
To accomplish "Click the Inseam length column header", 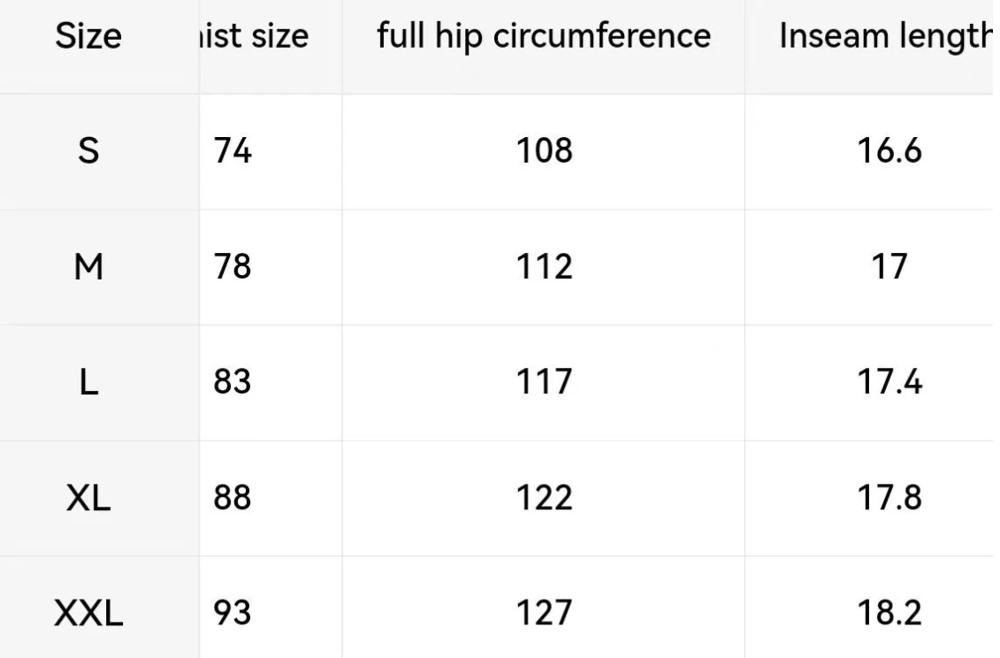I will click(886, 36).
